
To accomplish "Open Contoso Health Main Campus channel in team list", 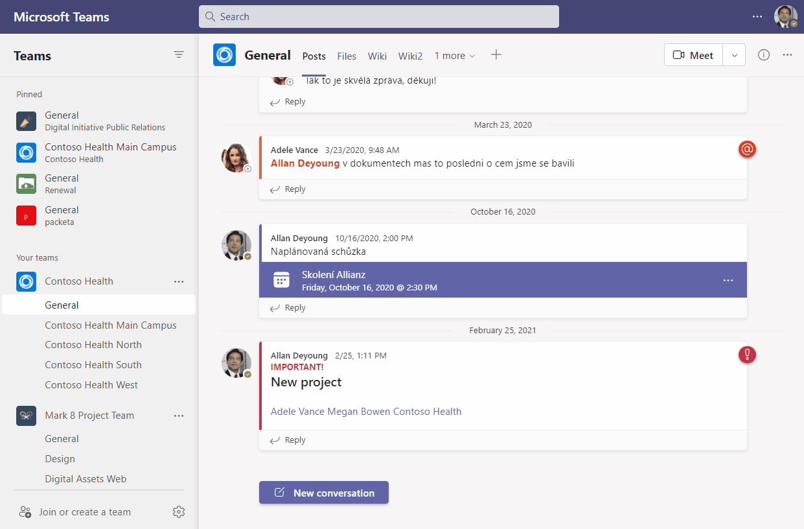I will (111, 325).
